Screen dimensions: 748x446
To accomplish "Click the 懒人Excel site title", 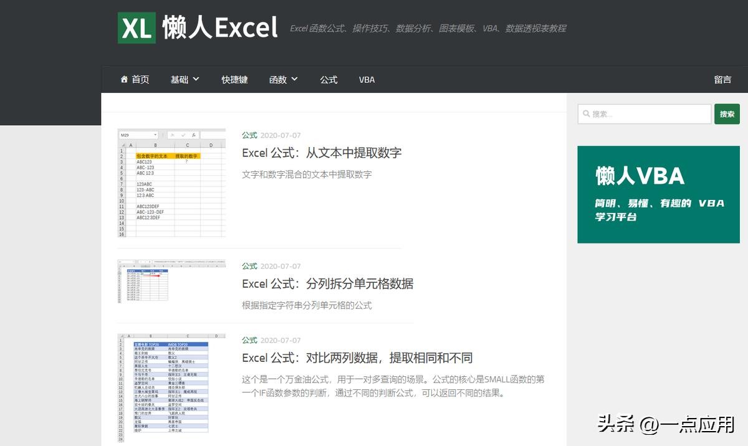I will pyautogui.click(x=219, y=28).
